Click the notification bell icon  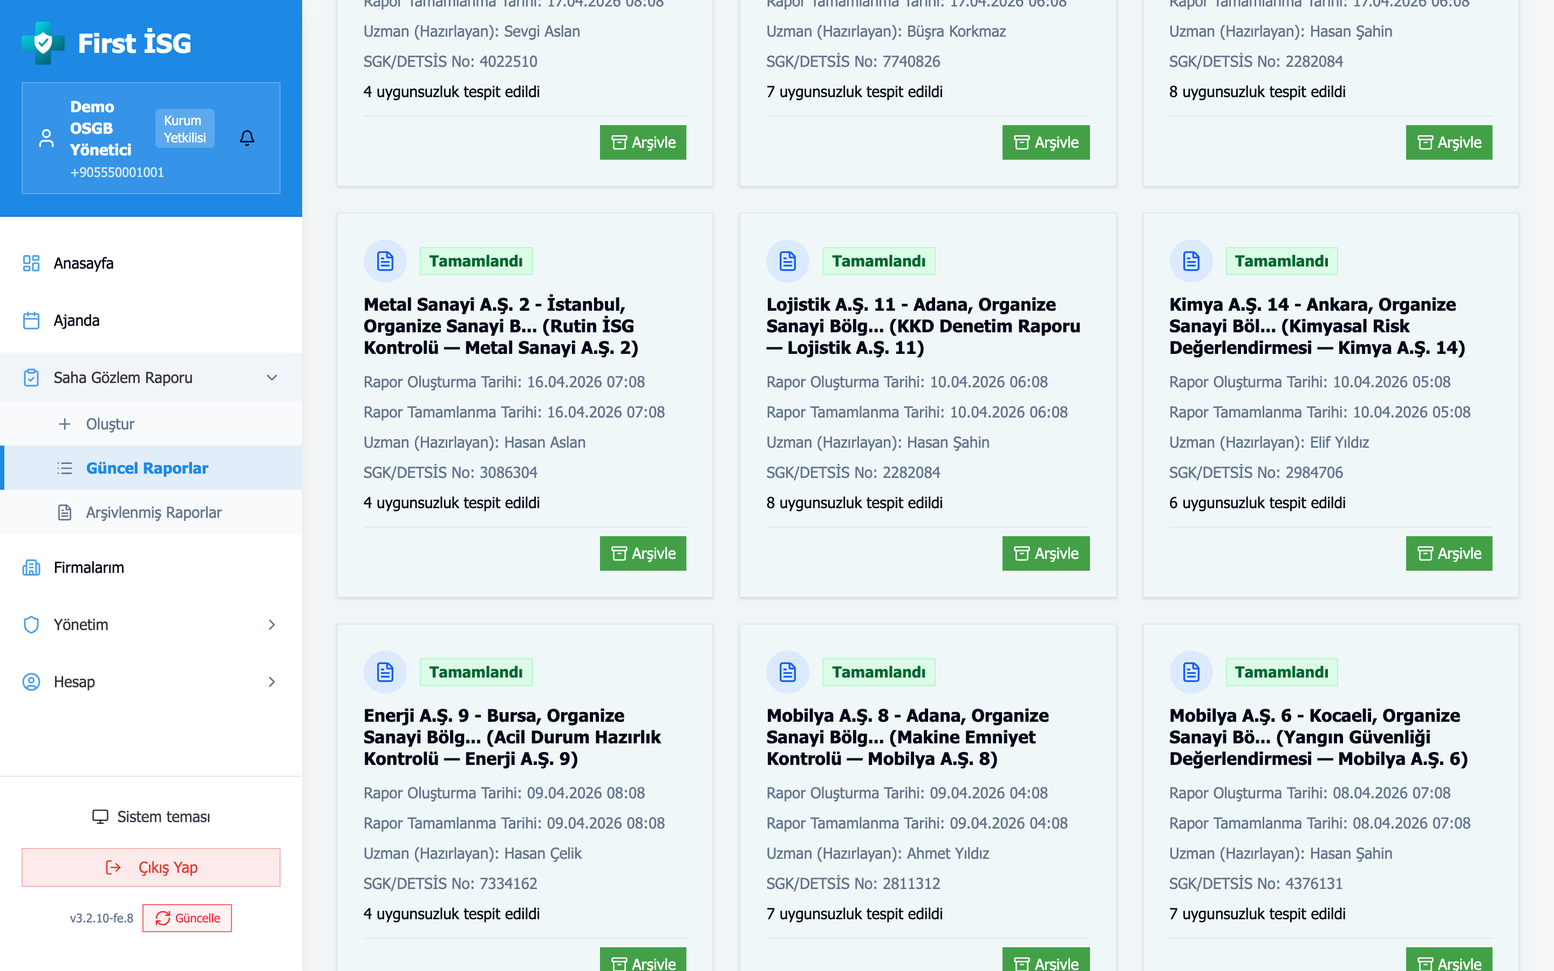247,138
